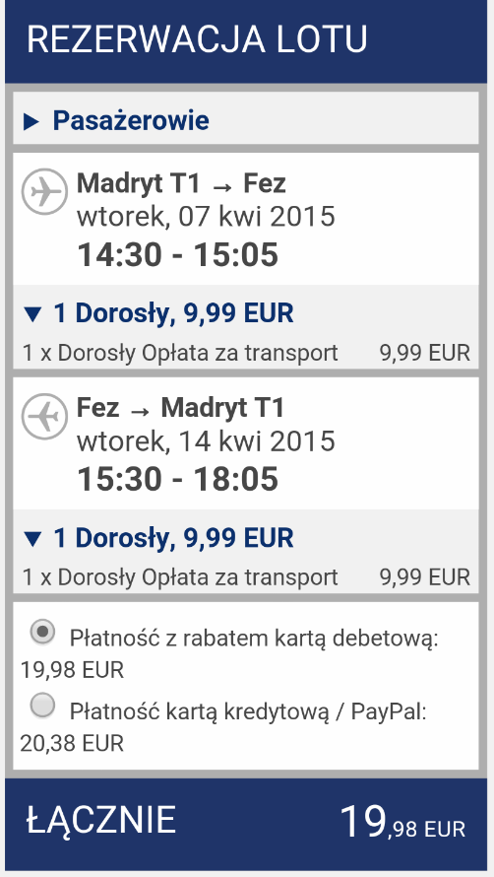Viewport: 494px width, 877px height.
Task: Click the return flight time 15:30 - 18:05
Action: (x=178, y=479)
